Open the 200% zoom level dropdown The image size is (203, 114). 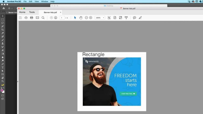click(100, 18)
